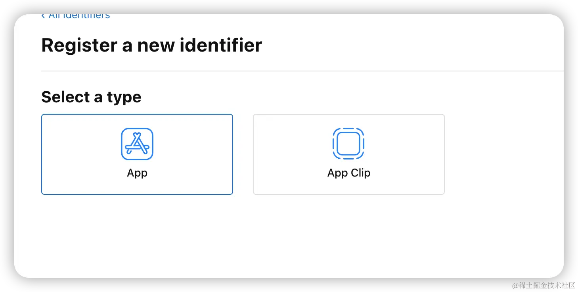Click the "App" label under the icon
This screenshot has height=292, width=578.
[137, 173]
